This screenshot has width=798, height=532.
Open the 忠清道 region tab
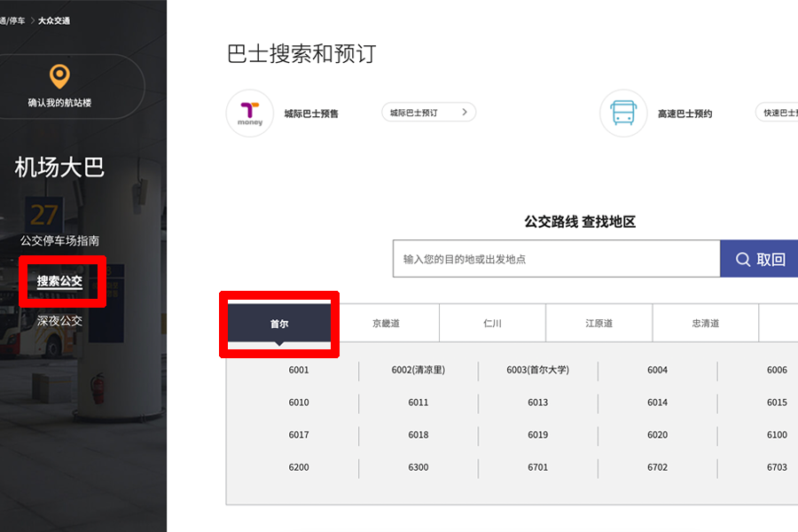click(706, 324)
